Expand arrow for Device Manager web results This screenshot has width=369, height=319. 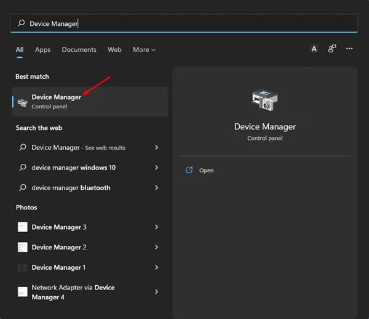pos(157,148)
